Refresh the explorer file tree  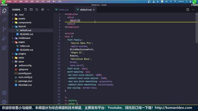[37, 10]
